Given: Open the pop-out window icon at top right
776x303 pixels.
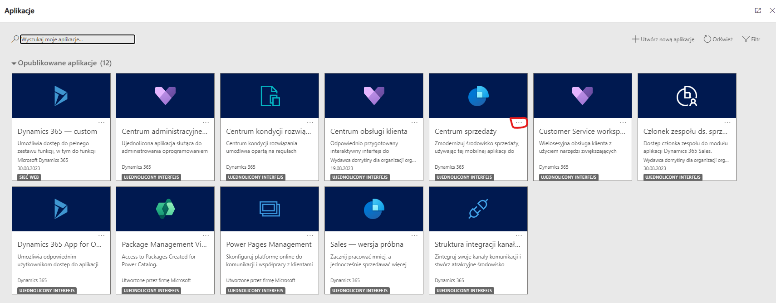Looking at the screenshot, I should click(758, 10).
